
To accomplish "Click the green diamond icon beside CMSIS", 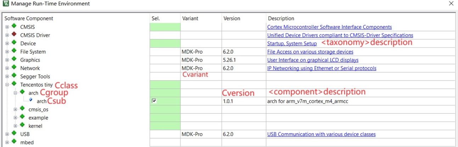I will [x=14, y=27].
